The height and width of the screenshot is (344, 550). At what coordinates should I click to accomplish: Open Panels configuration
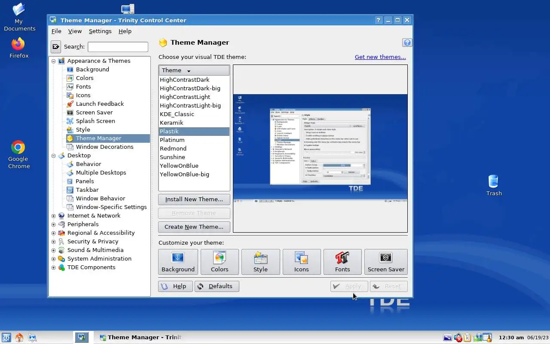[80, 181]
